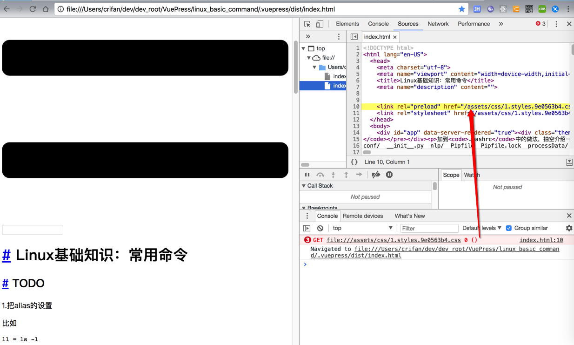Hide the file navigator sidebar
Image resolution: width=574 pixels, height=345 pixels.
click(x=354, y=37)
